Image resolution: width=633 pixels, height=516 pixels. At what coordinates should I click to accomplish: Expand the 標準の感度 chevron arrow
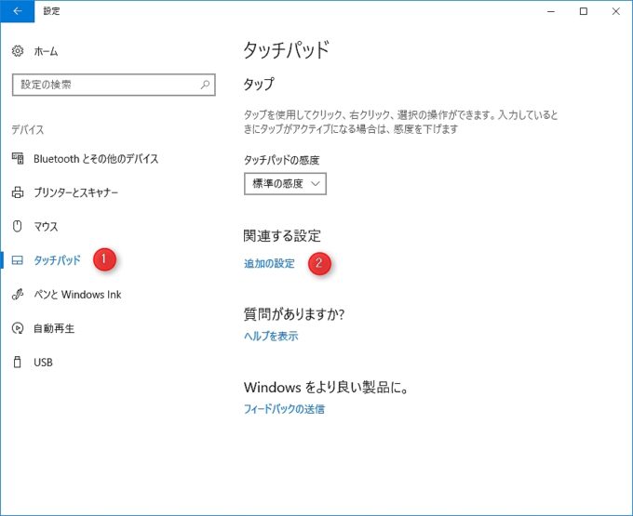point(316,184)
